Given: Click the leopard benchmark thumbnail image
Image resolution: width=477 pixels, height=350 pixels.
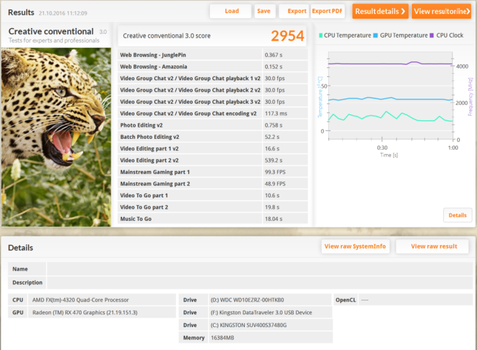Looking at the screenshot, I should [56, 137].
